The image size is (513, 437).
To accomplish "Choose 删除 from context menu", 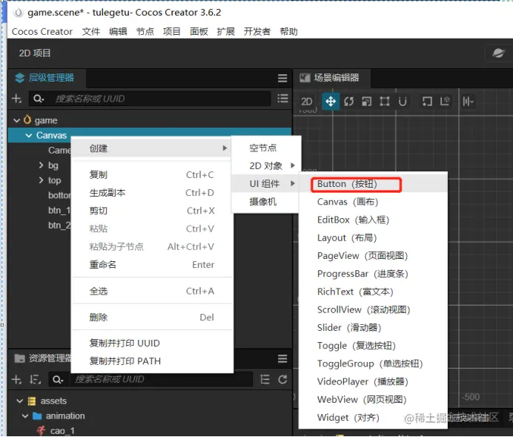I will [152, 318].
